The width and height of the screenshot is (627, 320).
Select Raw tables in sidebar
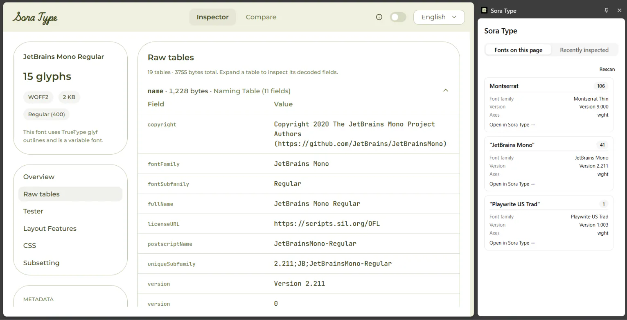pyautogui.click(x=70, y=194)
